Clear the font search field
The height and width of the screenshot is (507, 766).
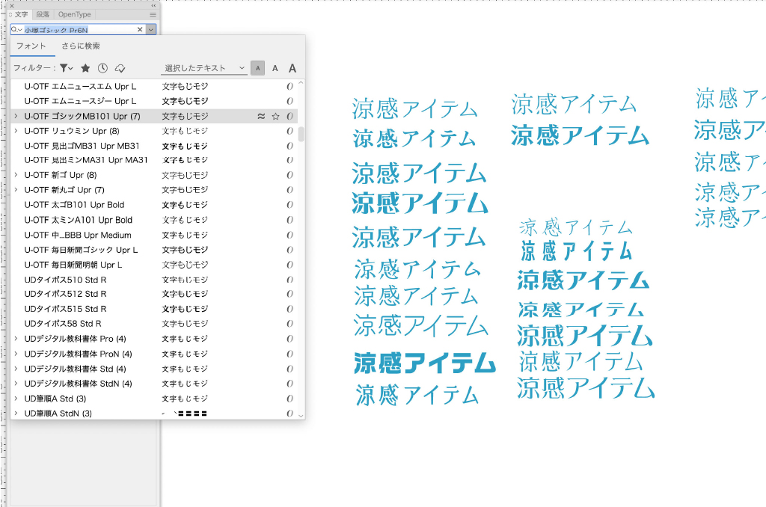pos(140,29)
